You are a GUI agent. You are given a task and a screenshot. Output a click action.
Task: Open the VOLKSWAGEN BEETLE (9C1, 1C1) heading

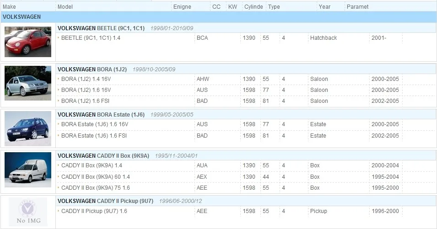coord(101,28)
